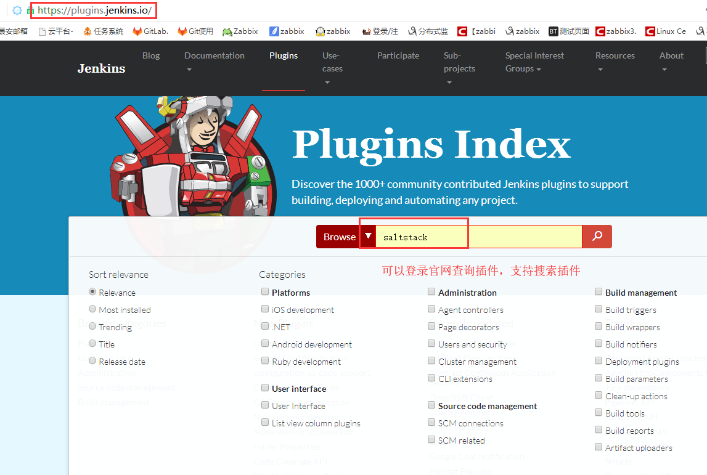Expand the Documentation menu
707x475 pixels.
(x=214, y=62)
